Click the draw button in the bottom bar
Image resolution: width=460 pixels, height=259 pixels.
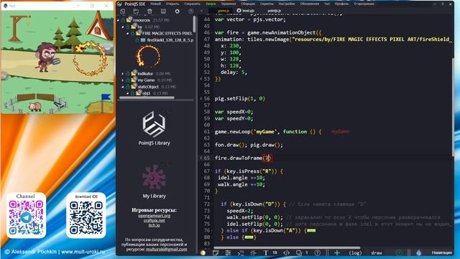click(377, 253)
